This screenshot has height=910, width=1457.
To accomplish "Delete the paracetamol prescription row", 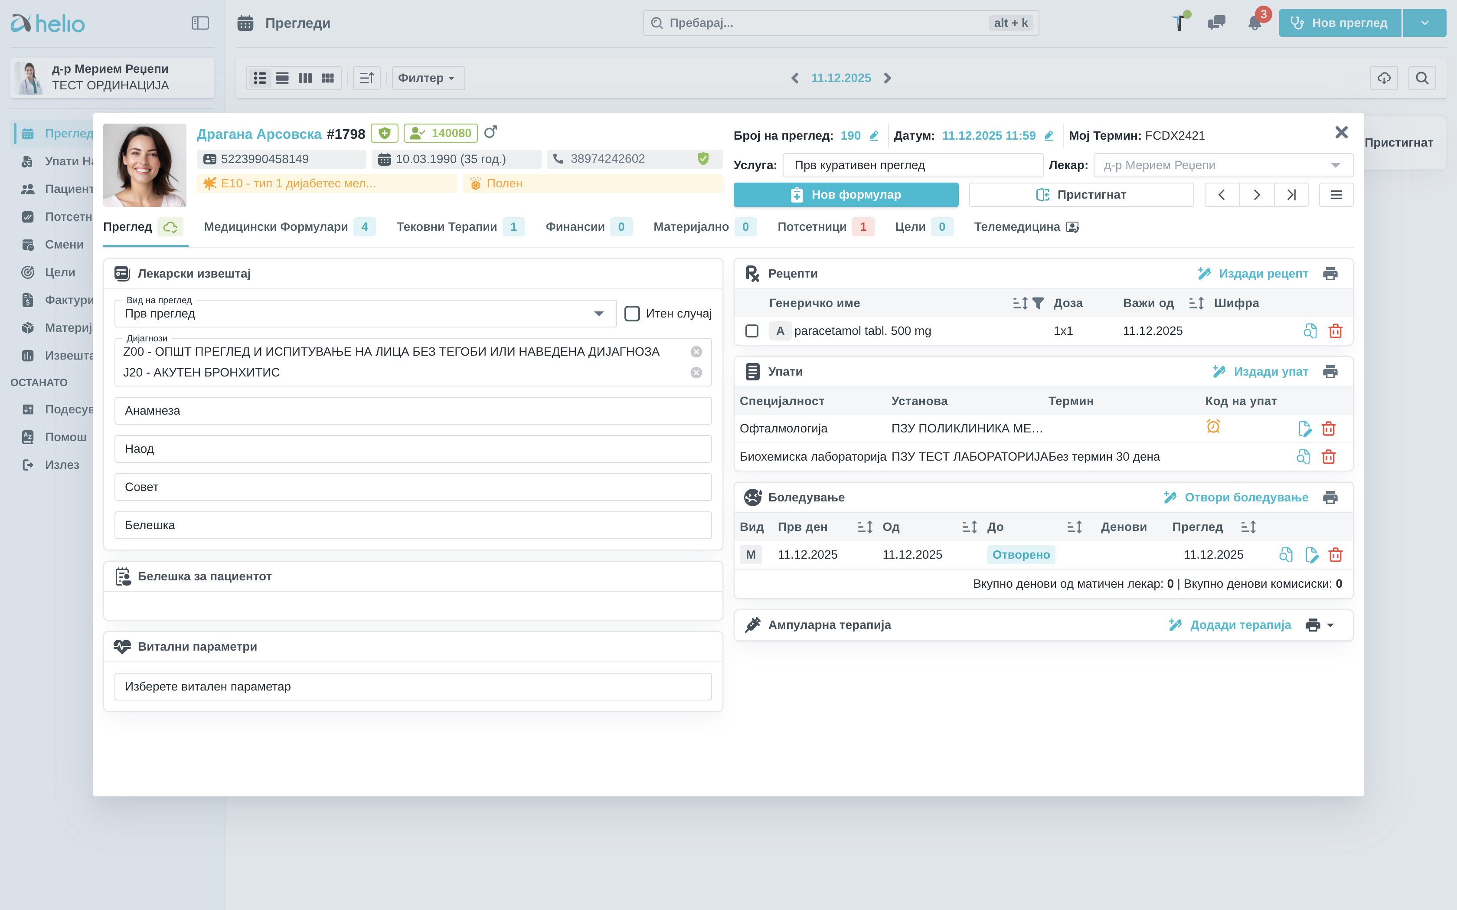I will click(1335, 331).
